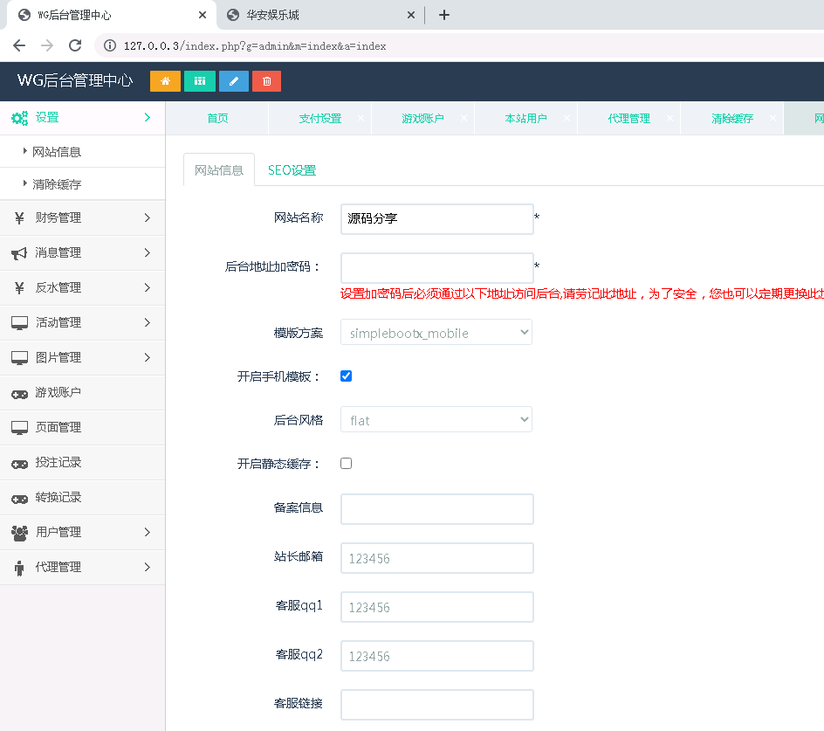Switch to the 首页 tab

tap(217, 118)
